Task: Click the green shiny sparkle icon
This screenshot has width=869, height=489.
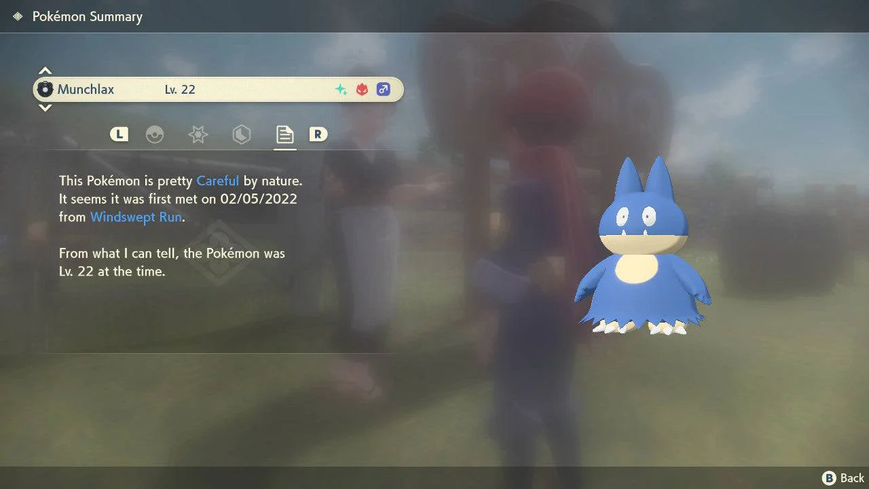Action: [x=341, y=89]
